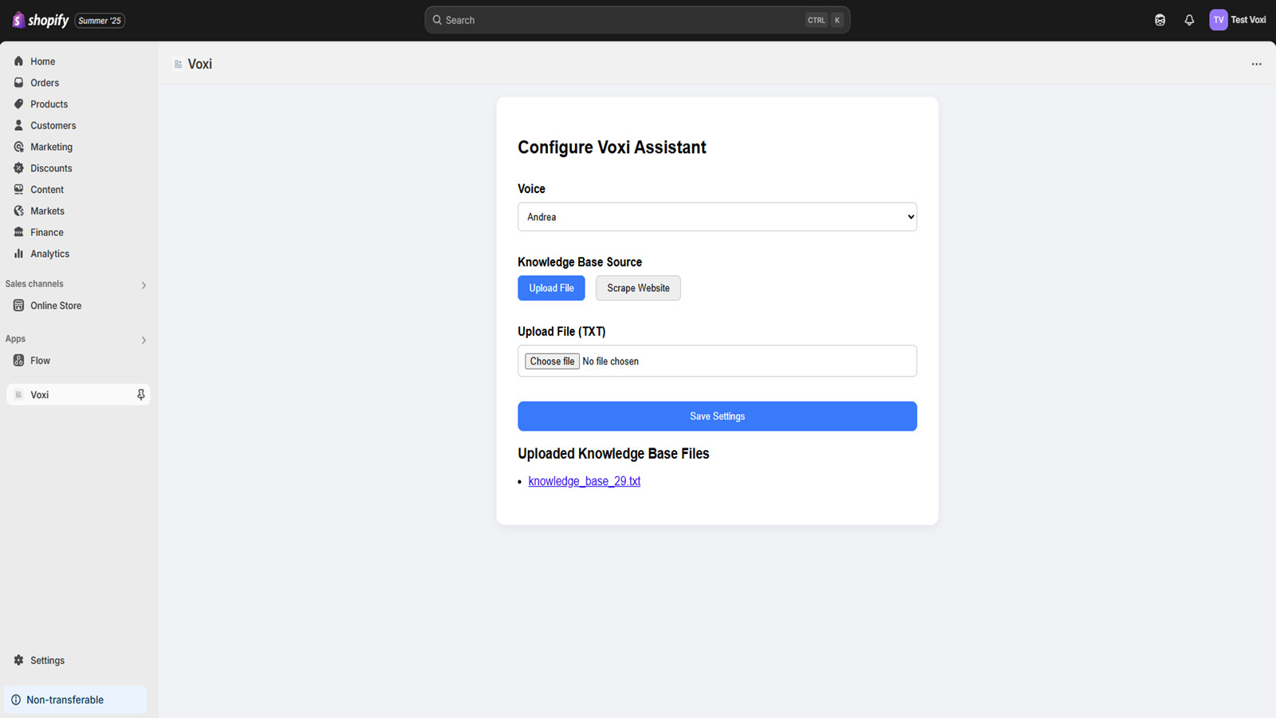Expand the Apps chevron
The height and width of the screenshot is (718, 1276).
coord(144,340)
